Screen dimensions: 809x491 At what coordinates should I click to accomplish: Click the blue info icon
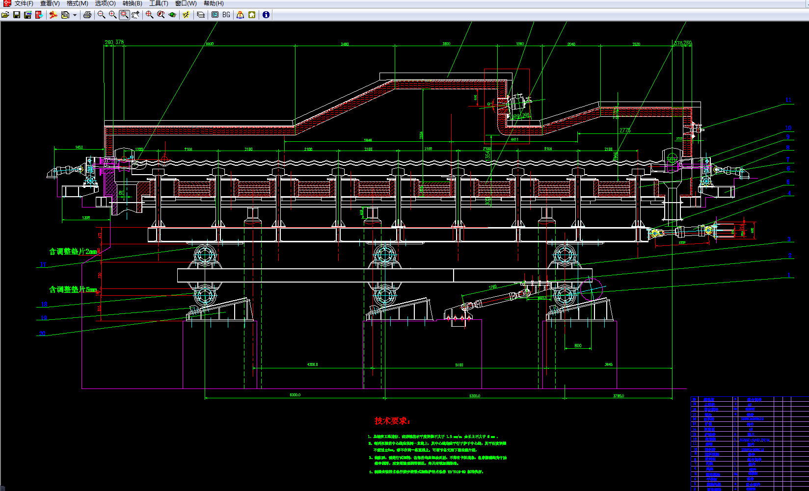click(266, 15)
